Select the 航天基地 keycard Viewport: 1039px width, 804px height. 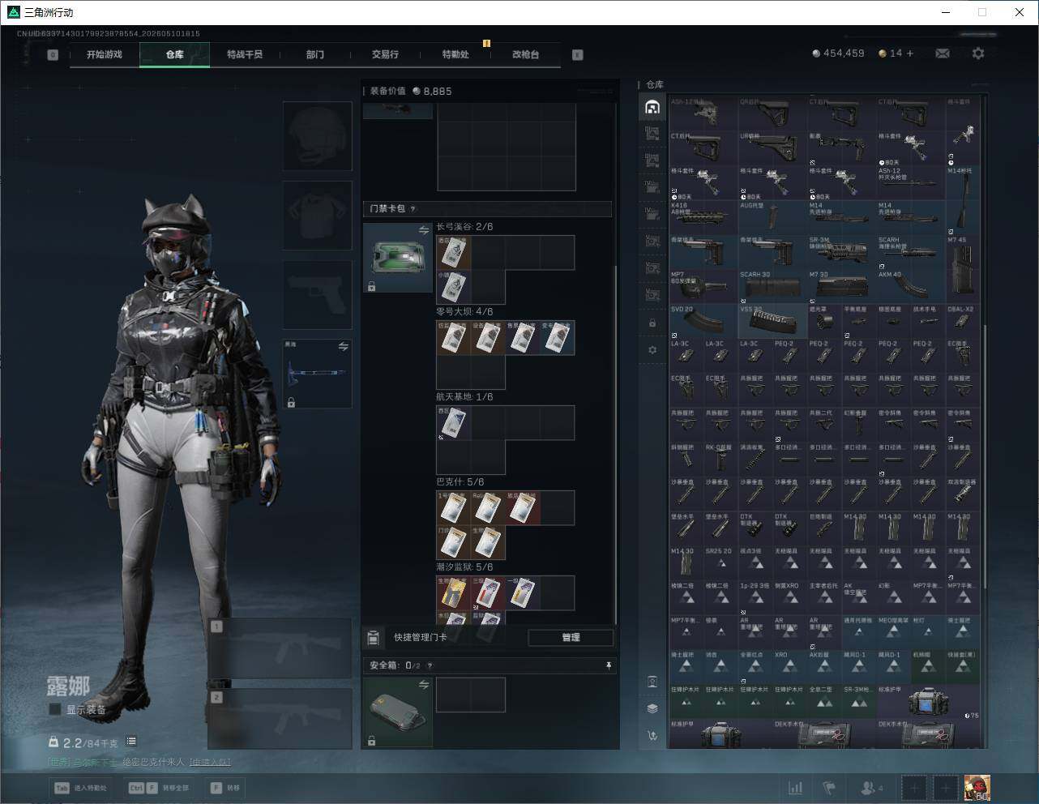454,423
